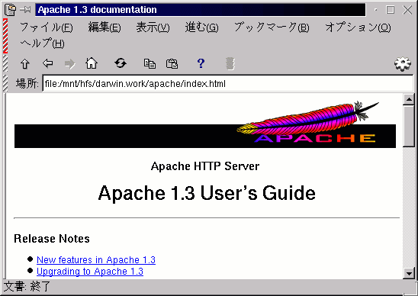
Task: Click the Copy toolbar icon
Action: tap(150, 64)
